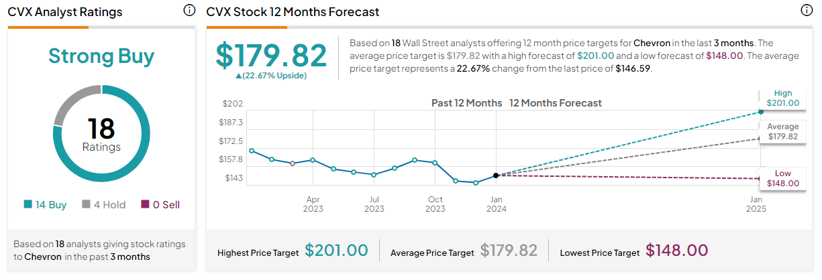The width and height of the screenshot is (822, 280).
Task: Select the High $201.00 forecast label
Action: (783, 98)
